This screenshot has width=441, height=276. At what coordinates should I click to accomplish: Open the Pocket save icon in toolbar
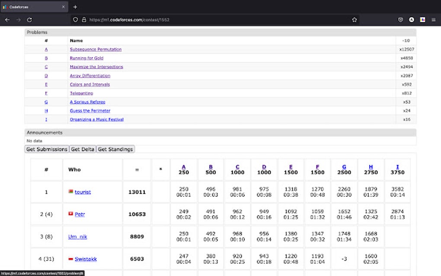point(401,19)
